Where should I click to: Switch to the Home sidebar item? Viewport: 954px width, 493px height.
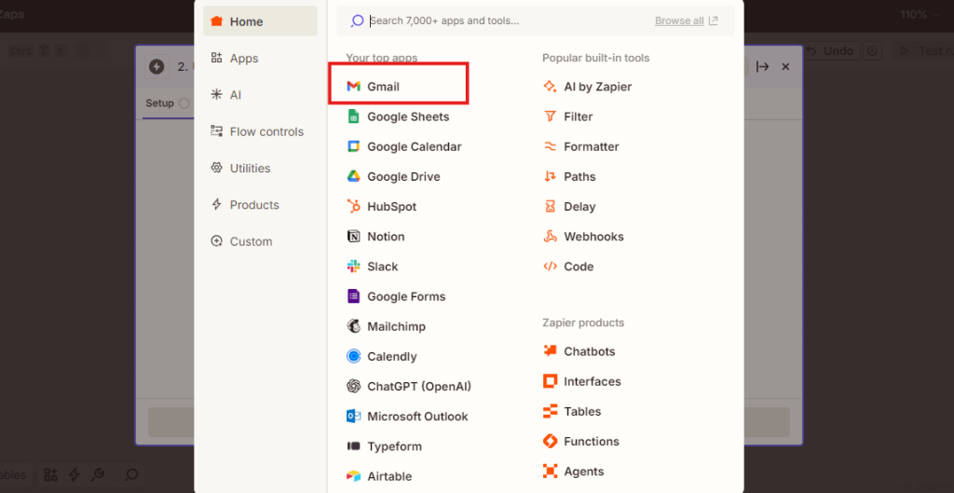click(261, 21)
